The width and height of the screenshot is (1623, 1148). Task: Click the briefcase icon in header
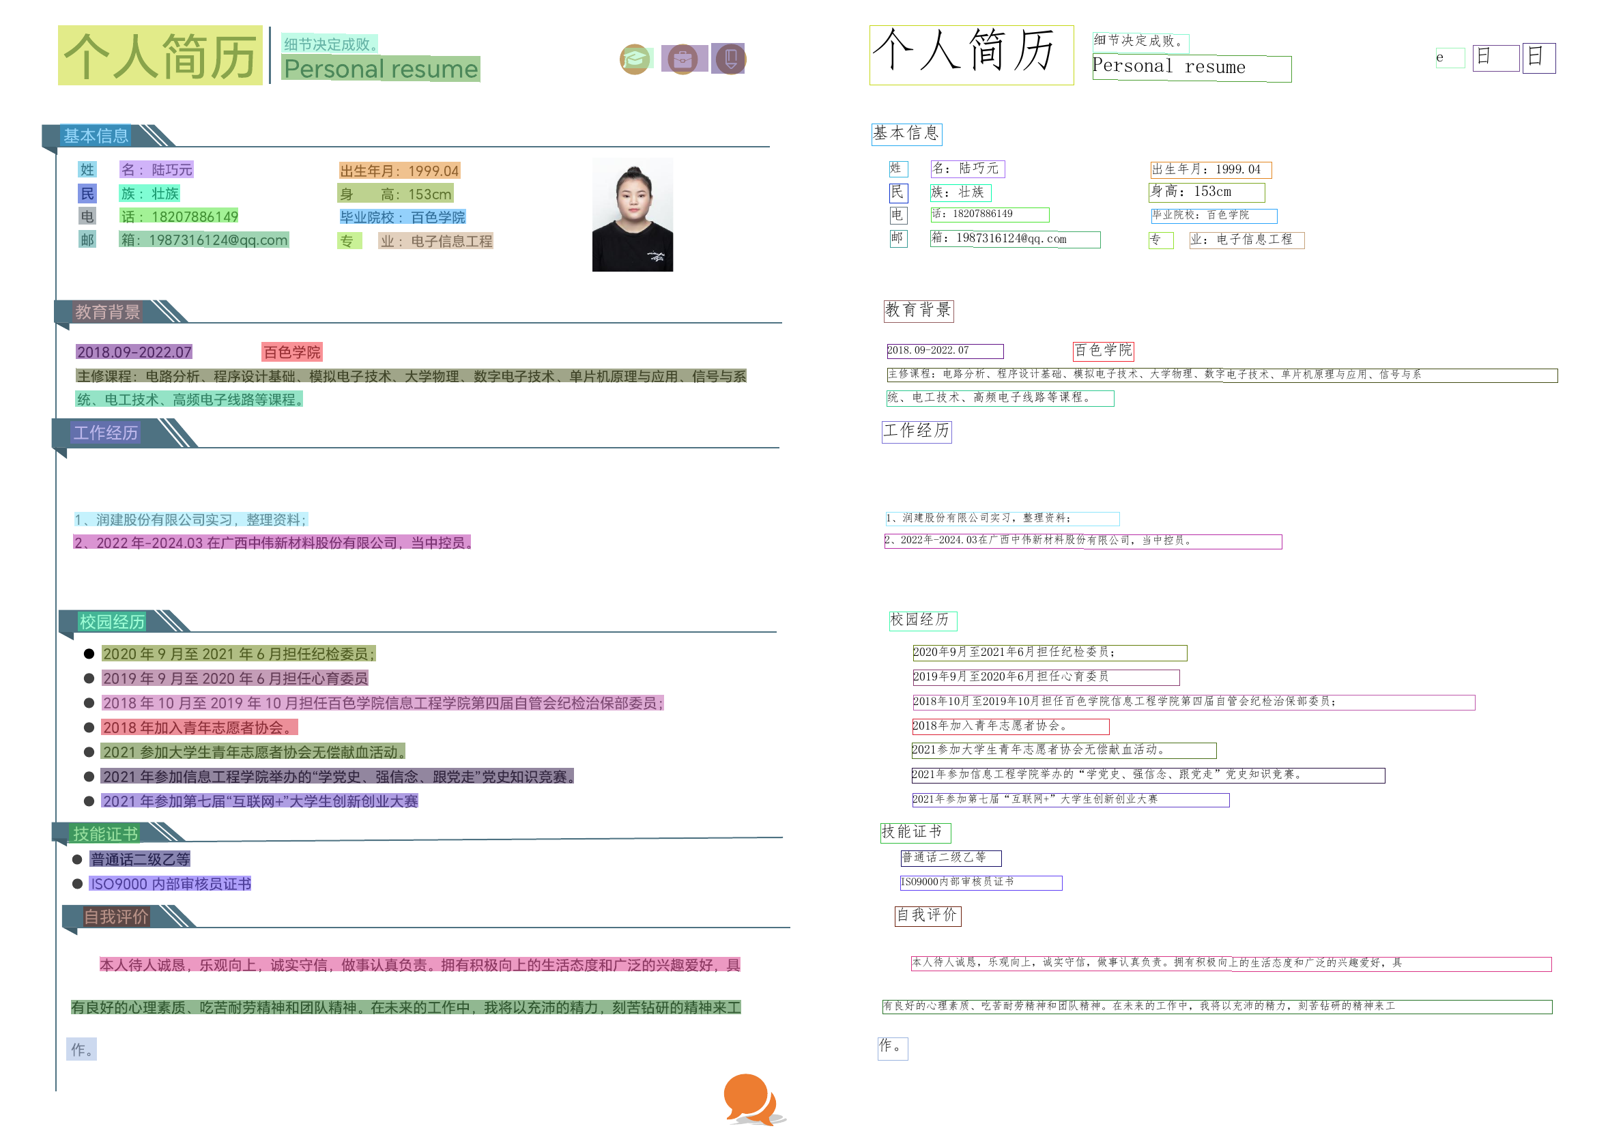(x=683, y=59)
